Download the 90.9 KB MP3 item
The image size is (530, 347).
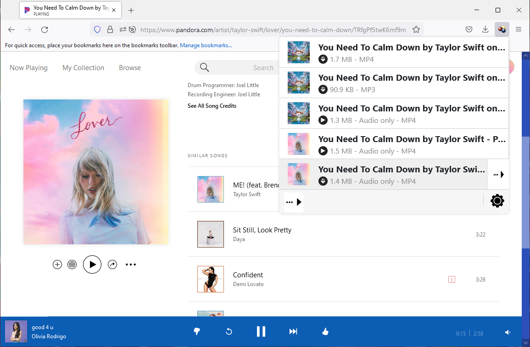[x=323, y=89]
